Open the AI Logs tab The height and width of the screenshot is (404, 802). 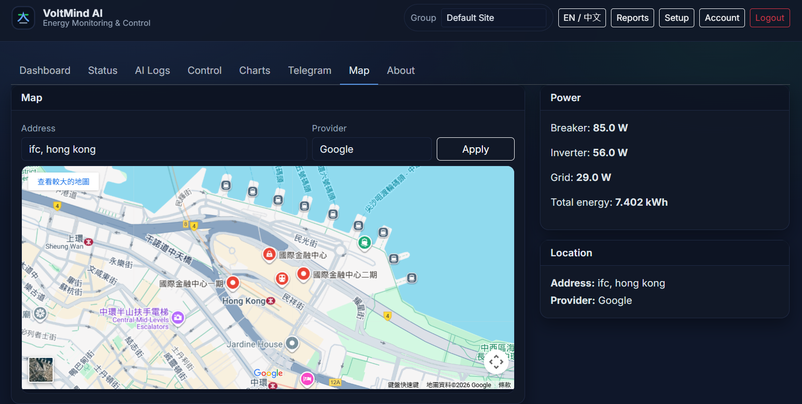click(152, 70)
